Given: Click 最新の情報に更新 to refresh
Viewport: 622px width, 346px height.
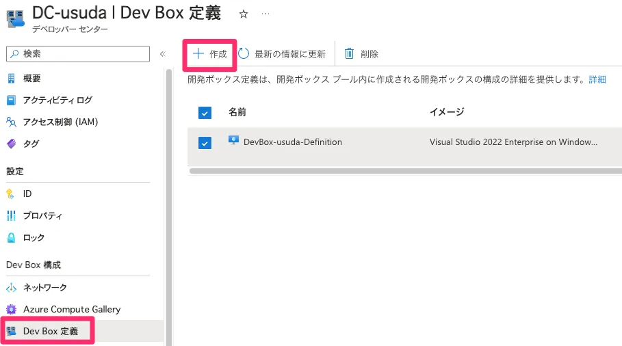Looking at the screenshot, I should tap(282, 54).
